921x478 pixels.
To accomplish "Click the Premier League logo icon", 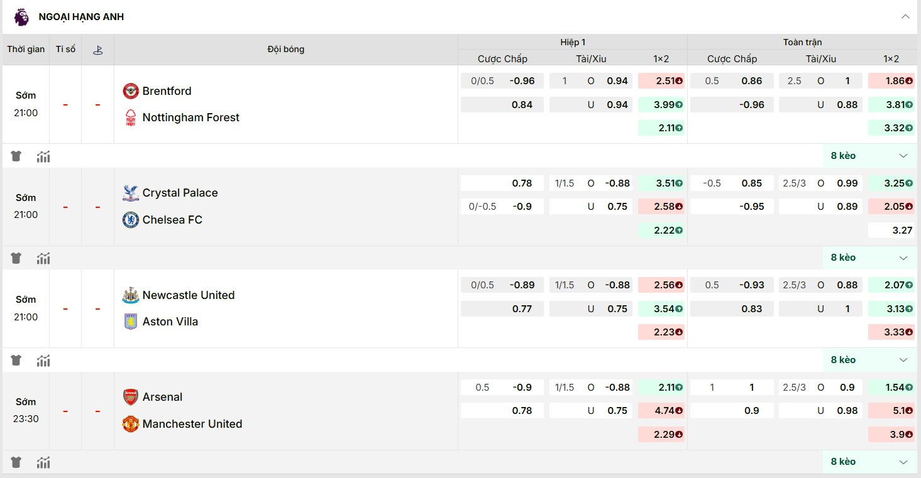I will pos(21,17).
